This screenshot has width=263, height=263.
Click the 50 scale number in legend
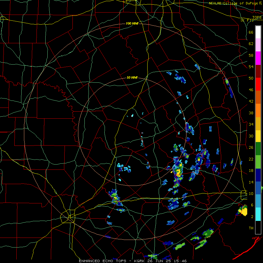point(251,78)
